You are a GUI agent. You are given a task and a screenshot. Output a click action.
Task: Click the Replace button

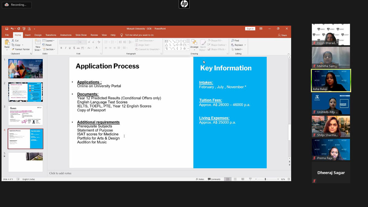(237, 45)
